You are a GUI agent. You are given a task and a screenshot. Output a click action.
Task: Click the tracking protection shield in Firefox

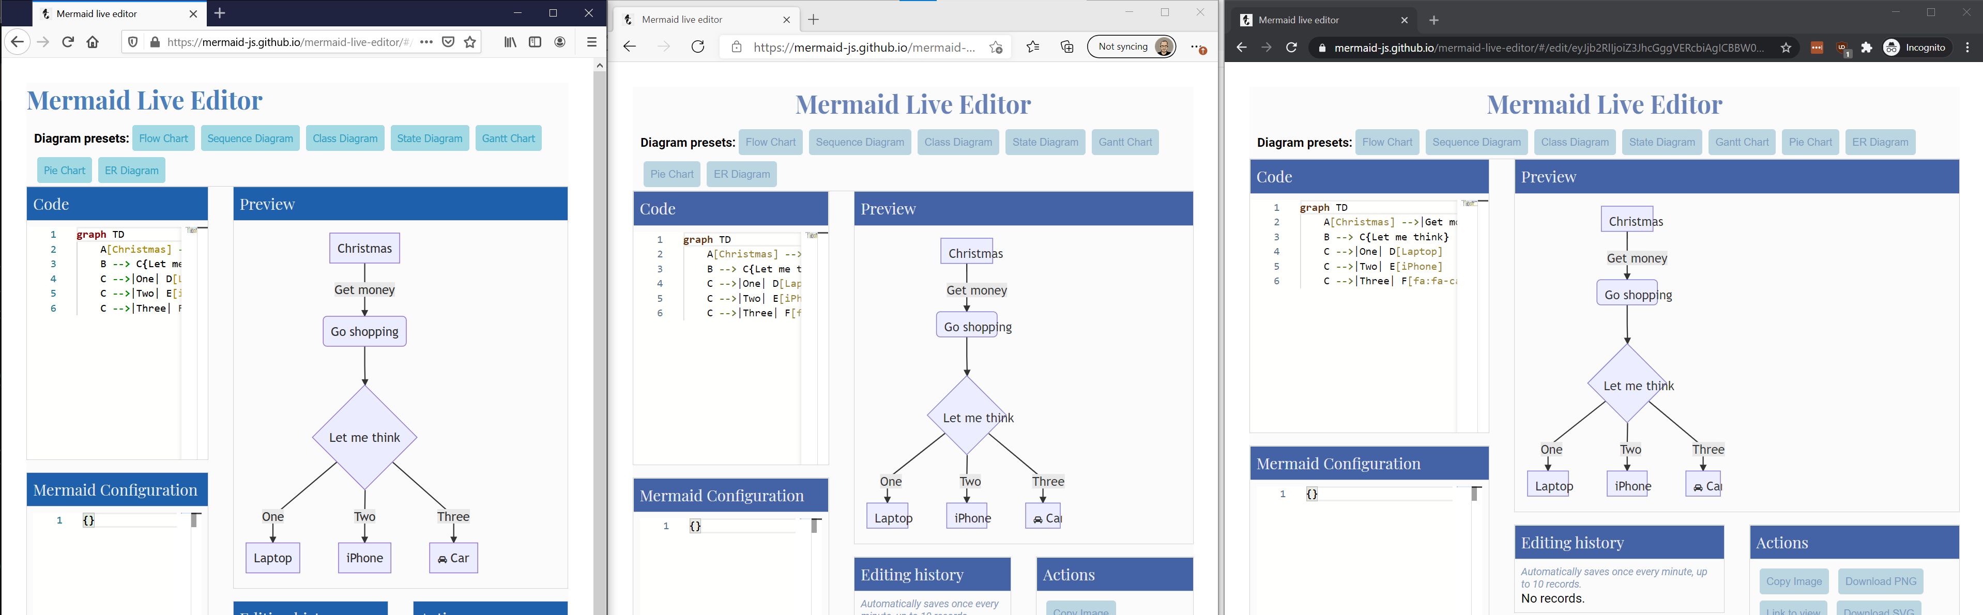tap(132, 41)
